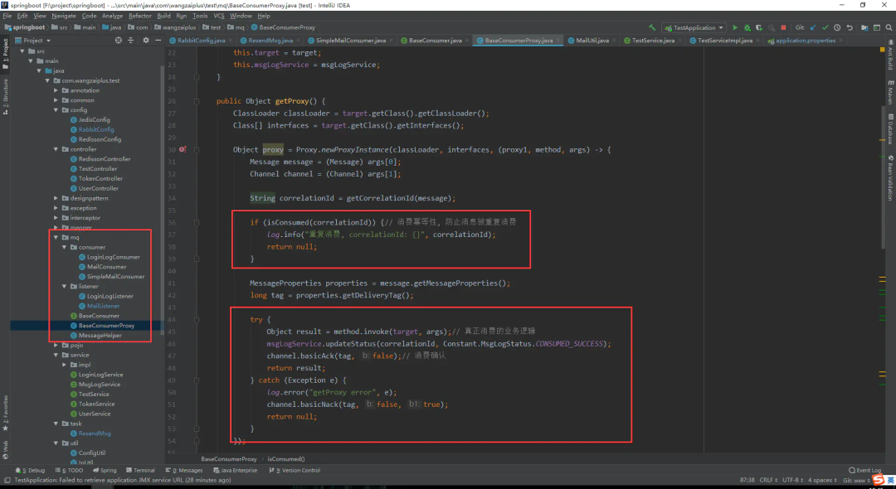The image size is (896, 489).
Task: Run TestApplication with the green play icon
Action: tap(735, 27)
